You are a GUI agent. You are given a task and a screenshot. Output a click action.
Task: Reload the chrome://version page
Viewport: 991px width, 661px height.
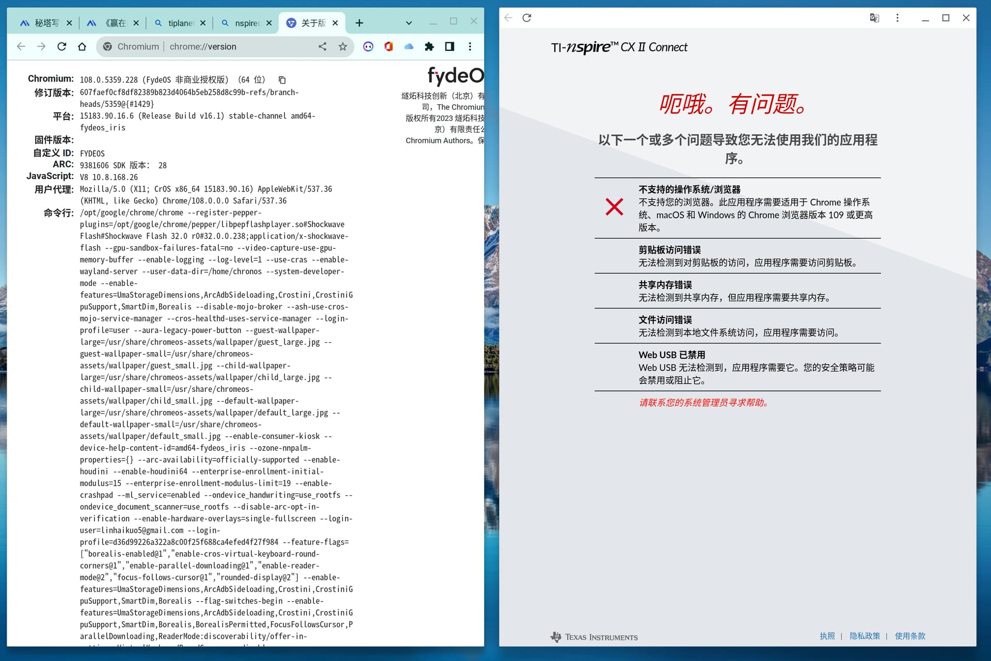[62, 46]
